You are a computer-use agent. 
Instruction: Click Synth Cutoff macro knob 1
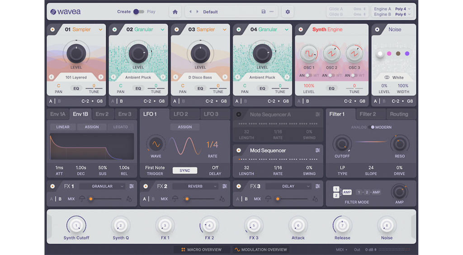coord(76,226)
